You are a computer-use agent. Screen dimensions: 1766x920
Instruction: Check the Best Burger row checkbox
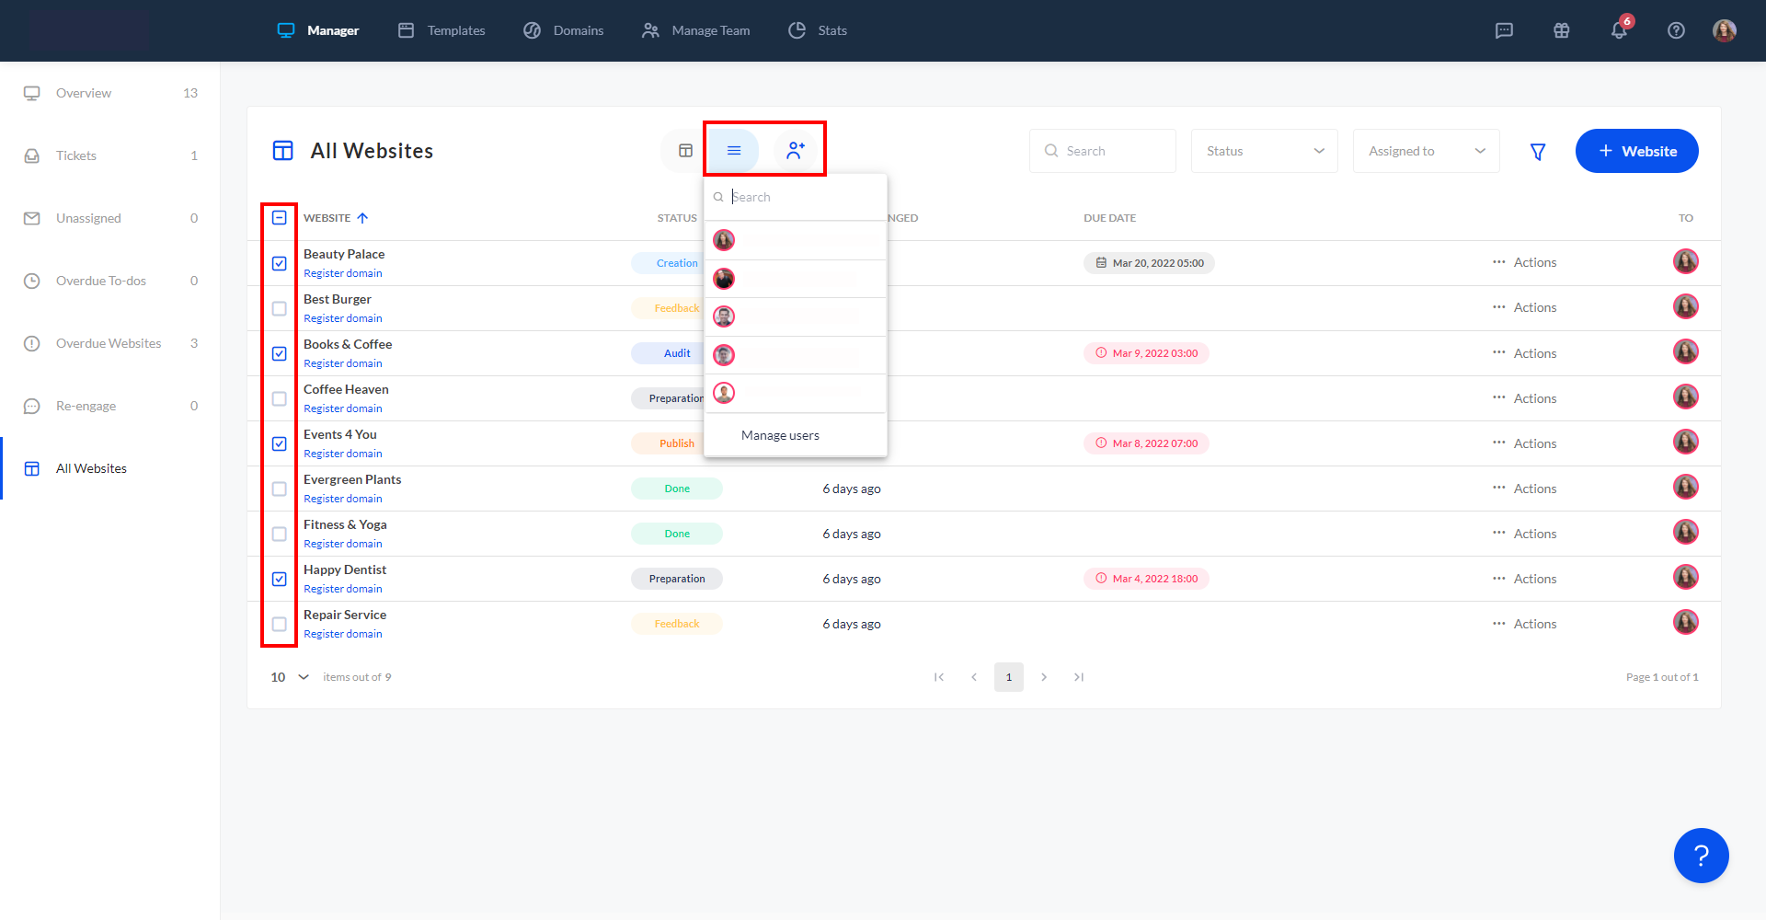click(280, 309)
